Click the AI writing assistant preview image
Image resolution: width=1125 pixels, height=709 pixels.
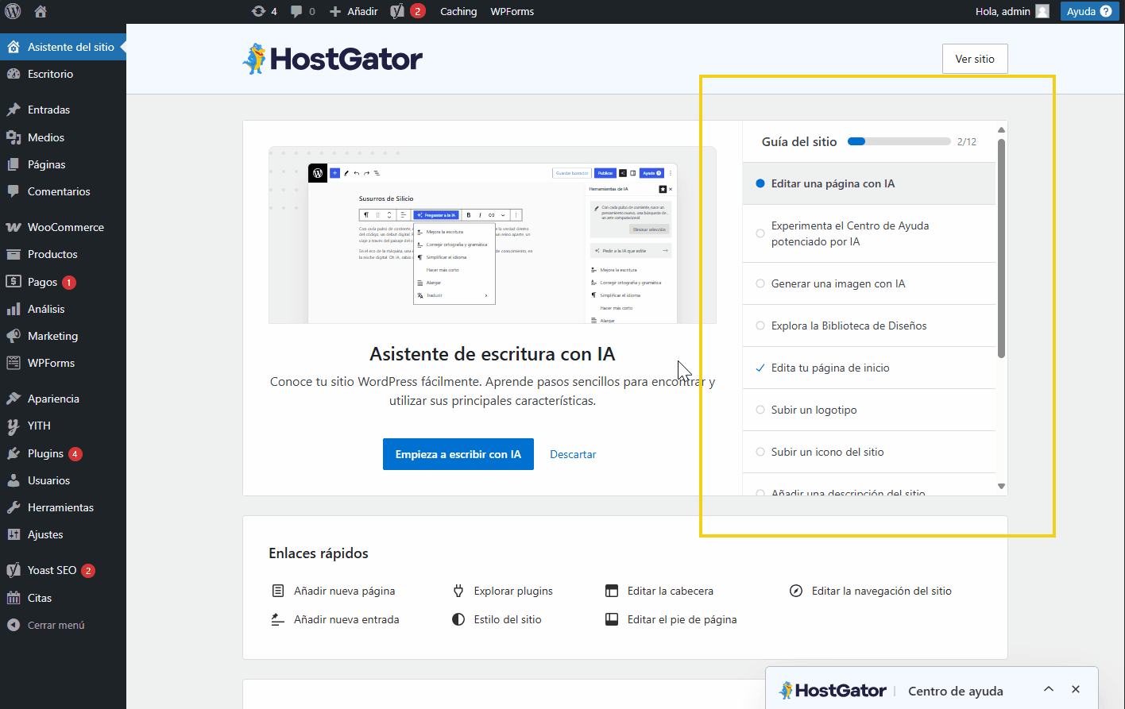(493, 235)
